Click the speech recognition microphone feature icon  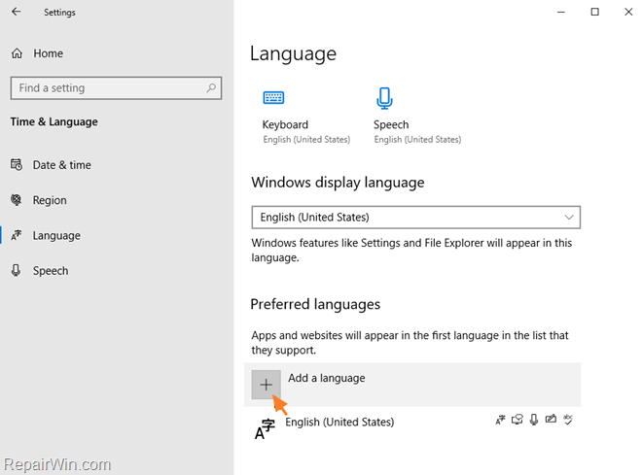tap(534, 420)
